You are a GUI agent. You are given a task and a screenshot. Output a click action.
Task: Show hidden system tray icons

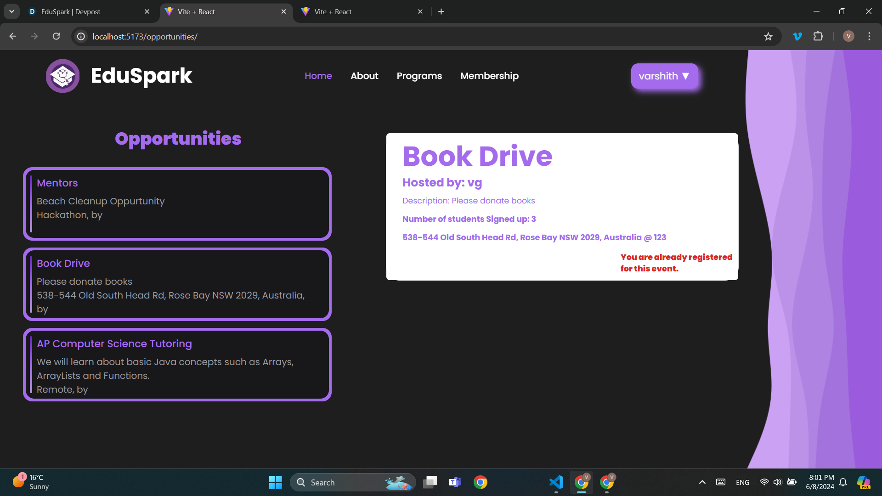[x=702, y=482]
